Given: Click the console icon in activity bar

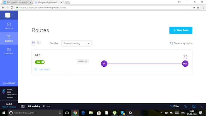Looking at the screenshot, I should (23, 107).
